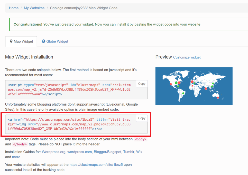
Task: Open the Blogger/Blogspot installation guide
Action: (107, 152)
